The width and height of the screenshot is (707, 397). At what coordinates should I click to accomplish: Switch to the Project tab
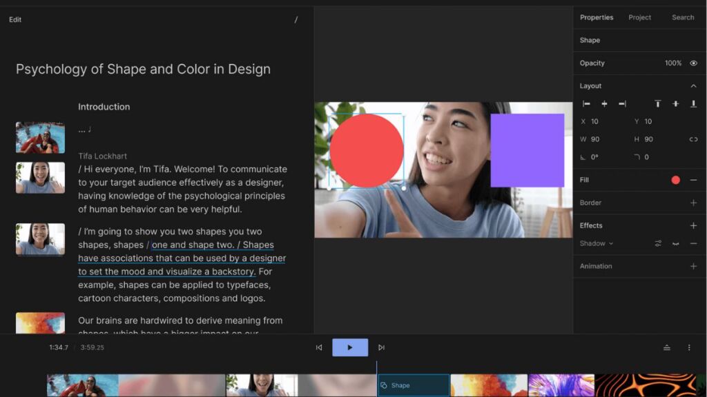pyautogui.click(x=639, y=17)
